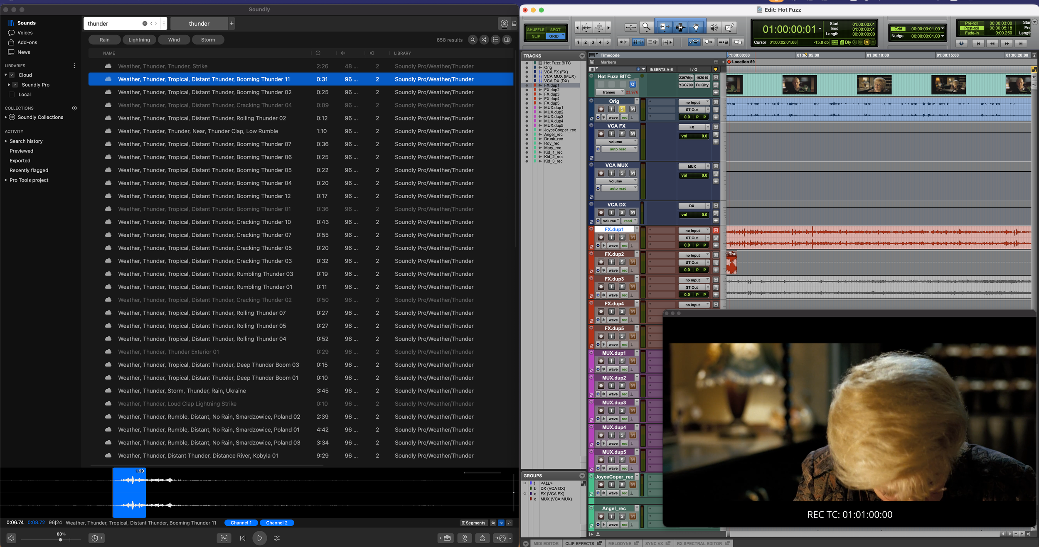
Task: Click the Soundly playback settings sliders icon
Action: pos(277,538)
